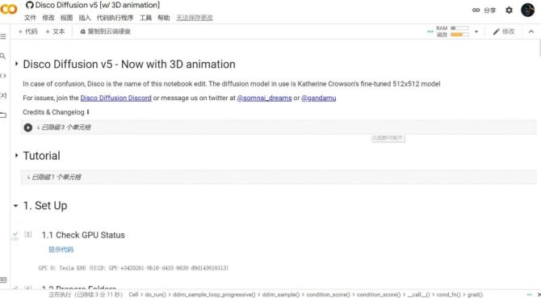Click the share link button

484,10
